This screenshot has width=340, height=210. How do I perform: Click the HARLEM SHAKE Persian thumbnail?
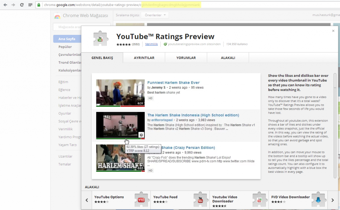coord(120,157)
